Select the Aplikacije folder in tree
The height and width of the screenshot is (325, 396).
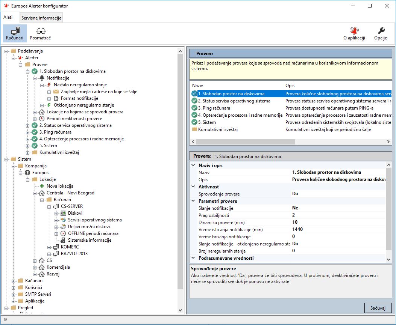35,301
